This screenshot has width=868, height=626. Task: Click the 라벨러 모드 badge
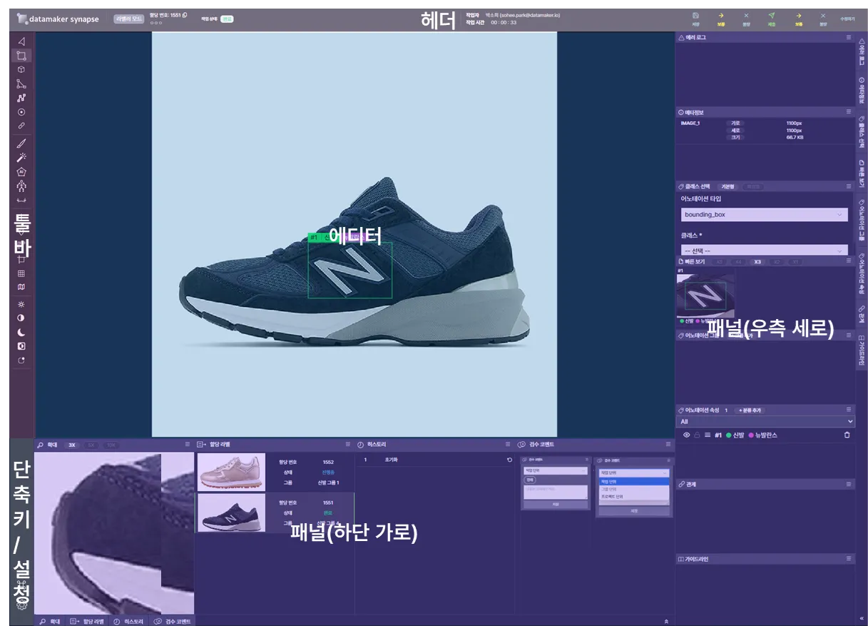129,19
